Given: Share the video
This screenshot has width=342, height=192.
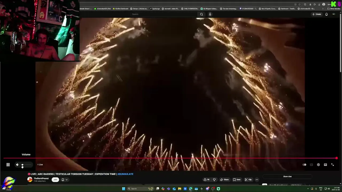Looking at the screenshot, I should coord(224,180).
